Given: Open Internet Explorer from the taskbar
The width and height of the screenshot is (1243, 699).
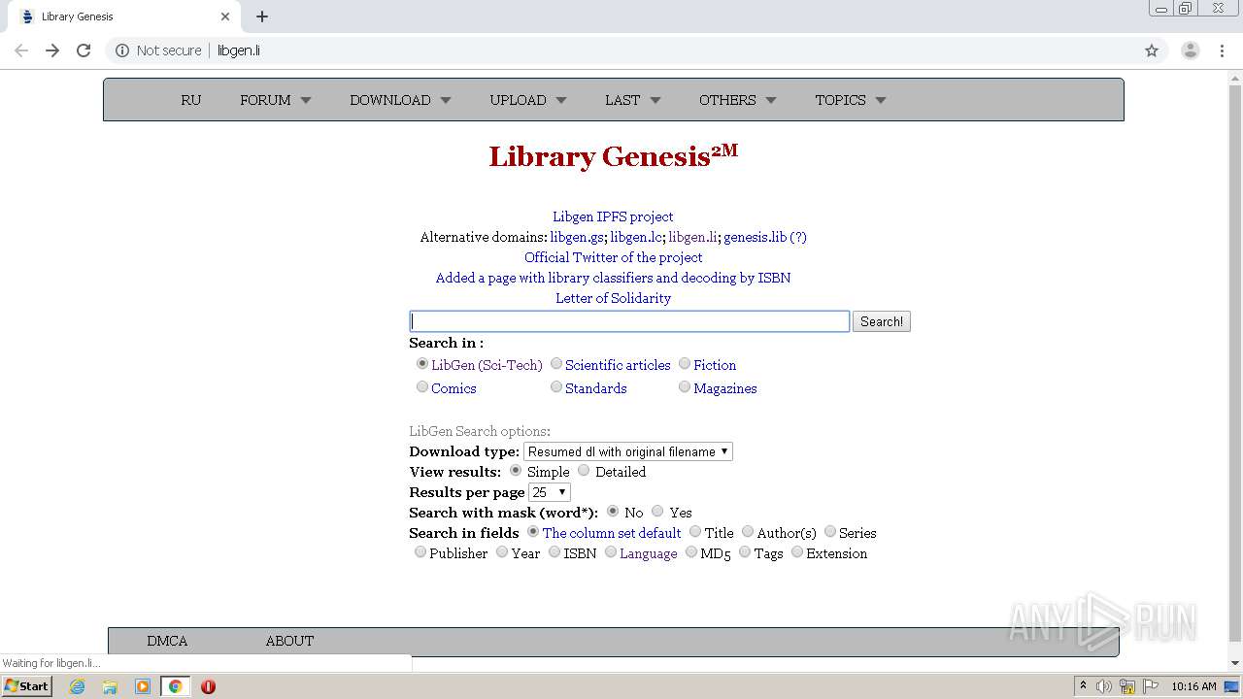Looking at the screenshot, I should point(77,686).
